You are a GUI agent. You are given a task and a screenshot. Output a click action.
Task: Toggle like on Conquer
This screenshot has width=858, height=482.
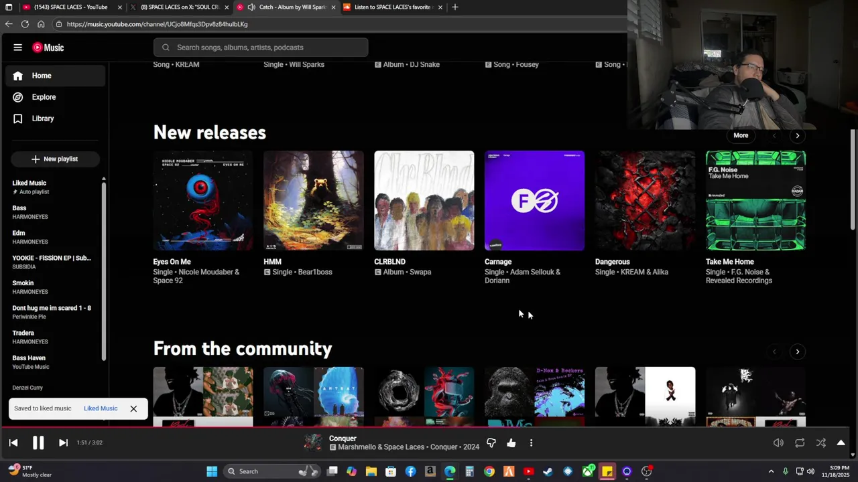click(511, 443)
